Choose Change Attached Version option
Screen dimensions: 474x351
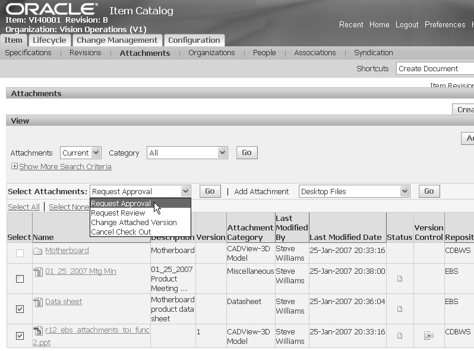pyautogui.click(x=141, y=223)
